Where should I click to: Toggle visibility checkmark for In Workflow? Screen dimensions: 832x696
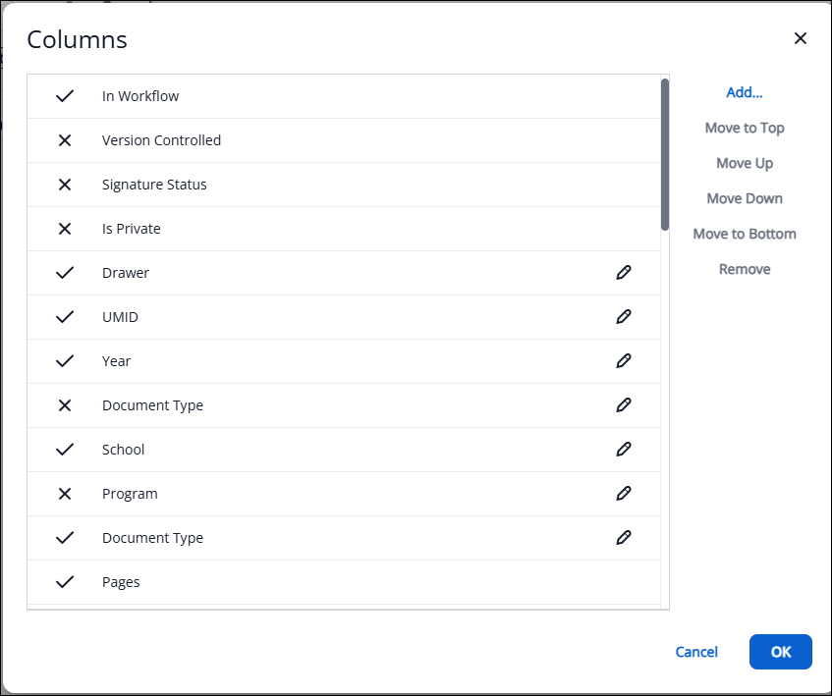tap(65, 96)
